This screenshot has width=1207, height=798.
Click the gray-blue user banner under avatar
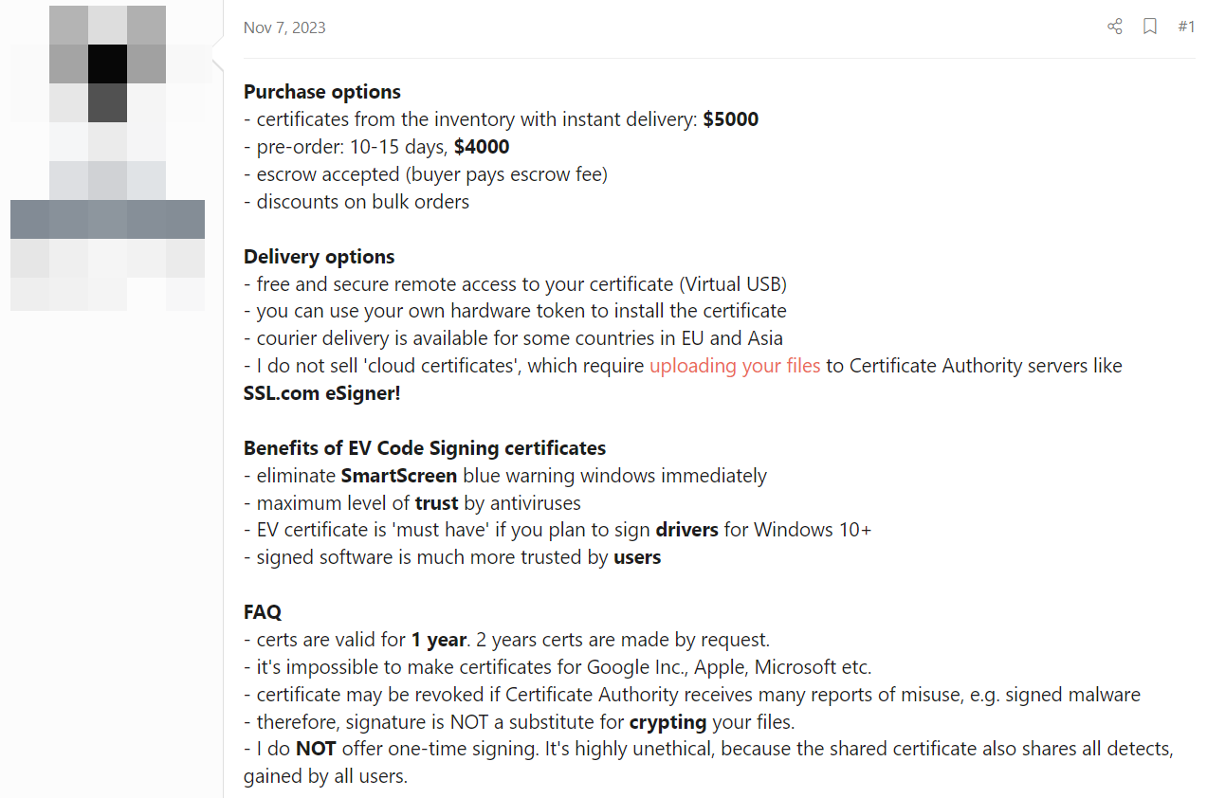coord(107,219)
